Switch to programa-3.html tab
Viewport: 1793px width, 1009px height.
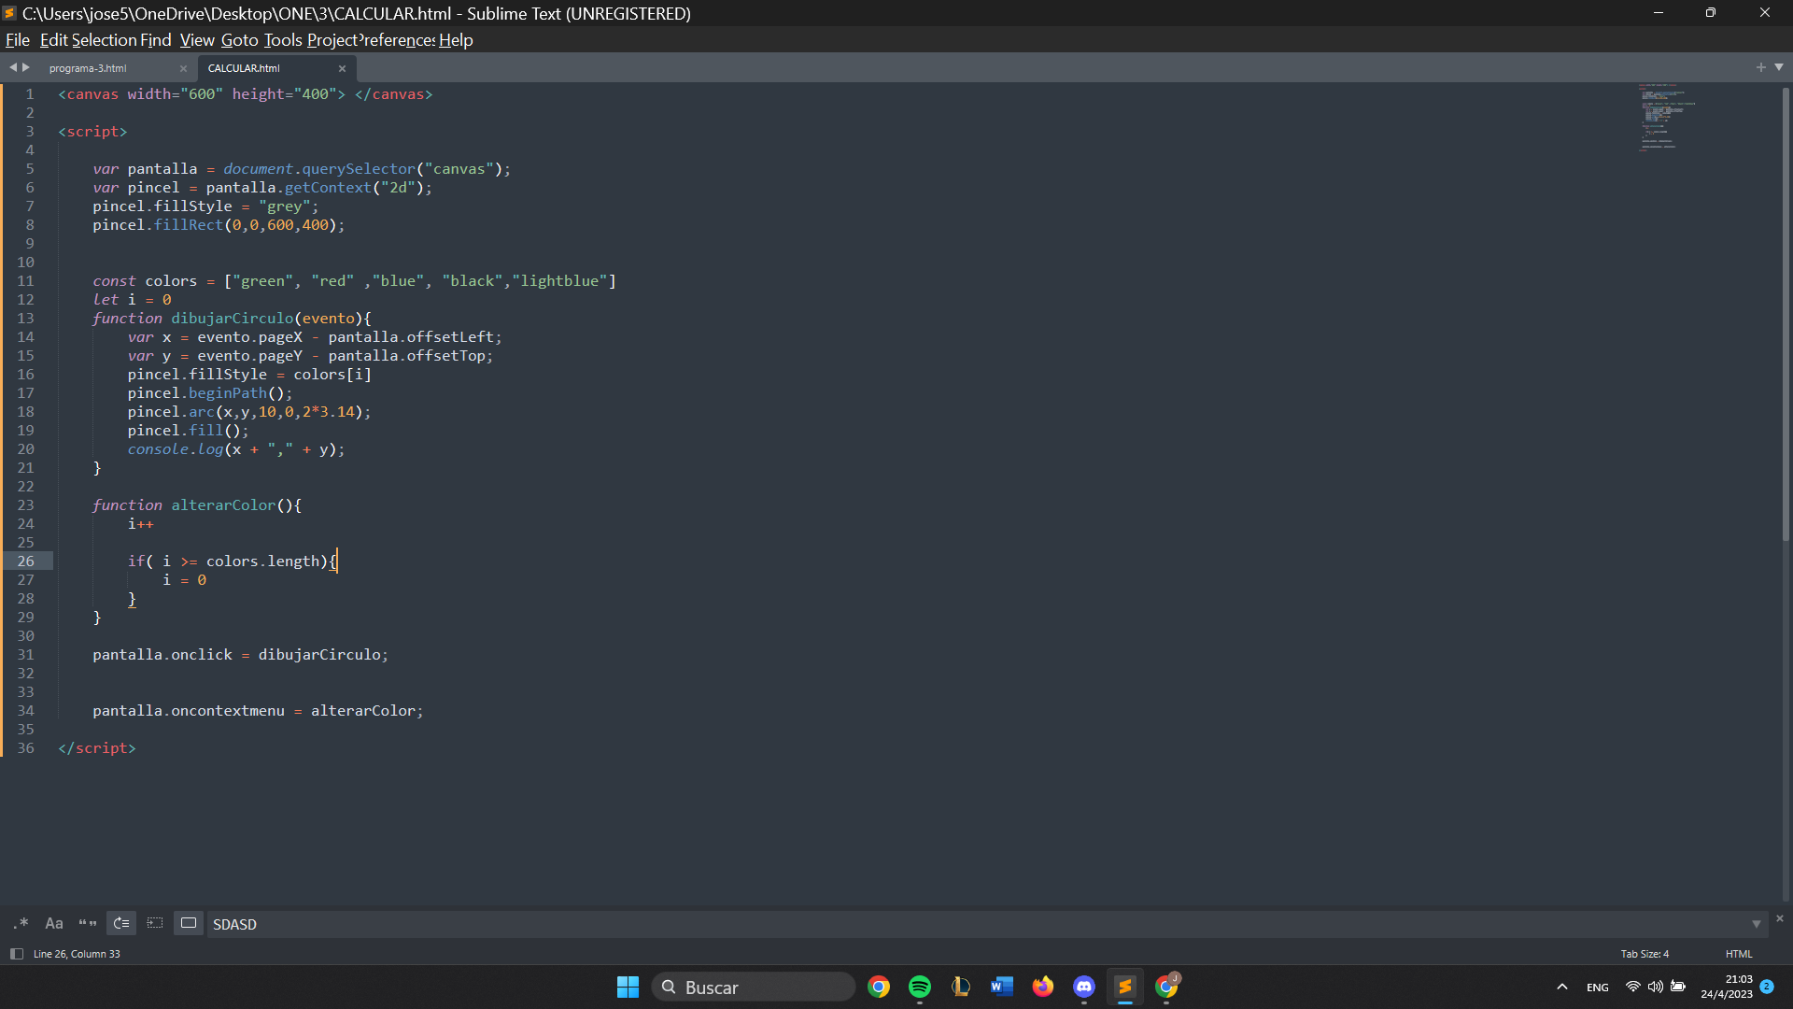coord(88,68)
